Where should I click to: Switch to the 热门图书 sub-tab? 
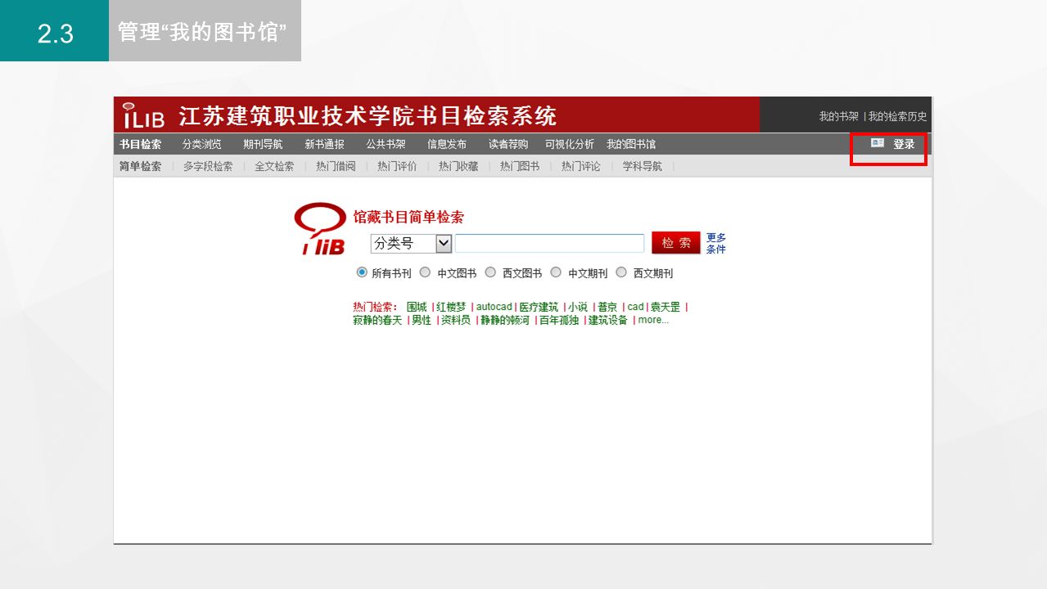point(520,166)
